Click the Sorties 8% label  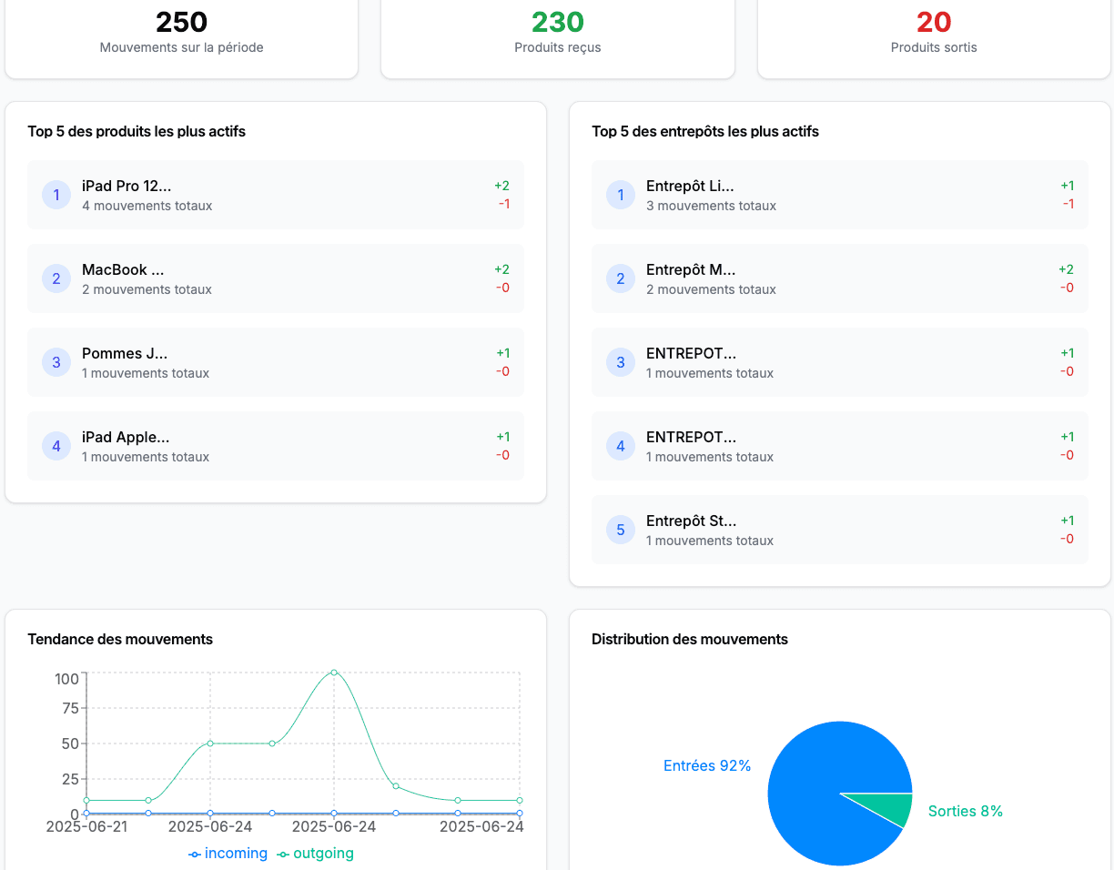click(x=966, y=811)
